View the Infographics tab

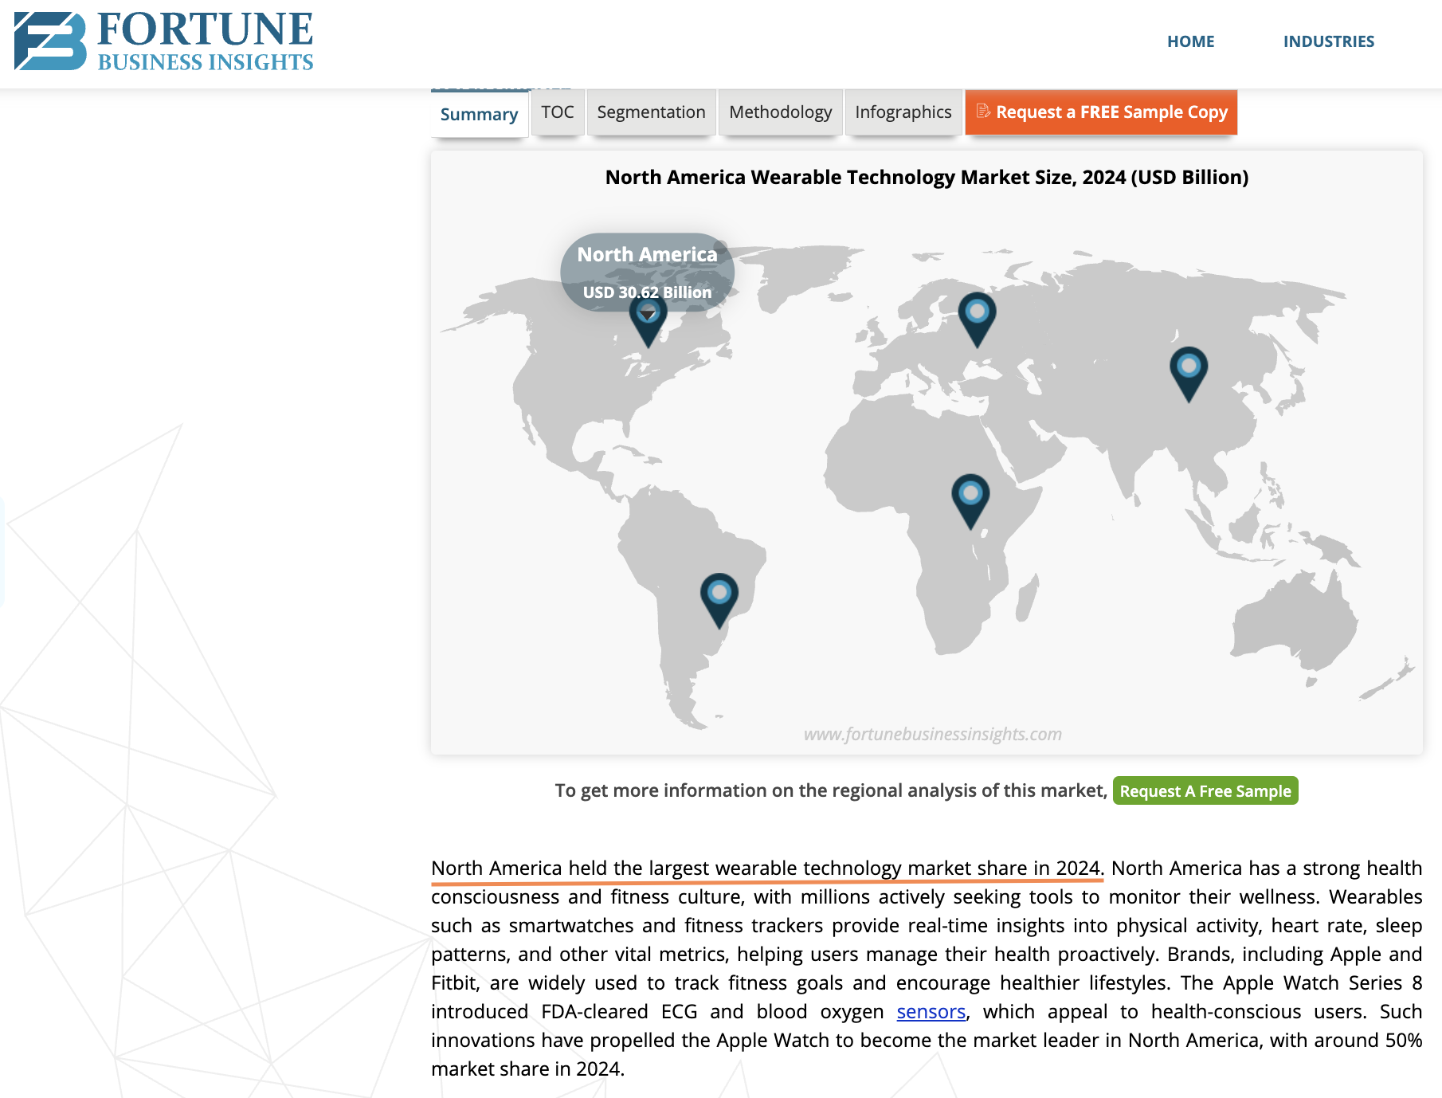pyautogui.click(x=902, y=112)
